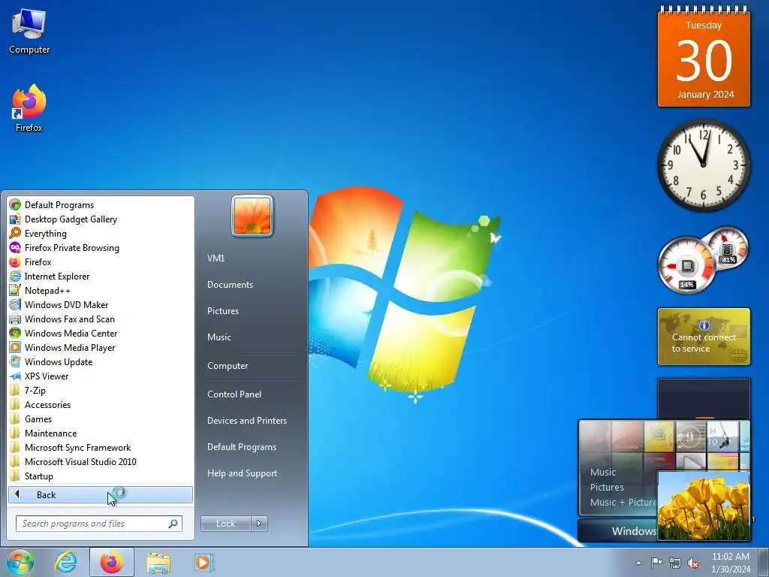Screen dimensions: 769x577
Task: Click the Firefox taskbar button
Action: point(112,562)
